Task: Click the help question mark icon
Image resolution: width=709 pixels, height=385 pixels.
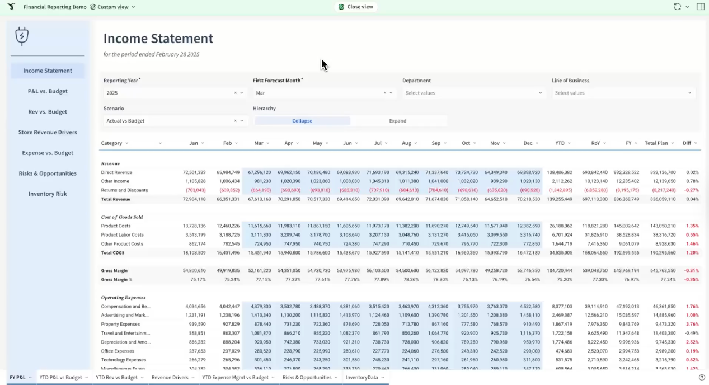Action: point(702,378)
